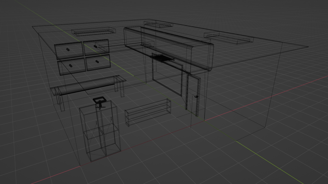This screenshot has height=184, width=328.
Task: Click the round door handle
Action: [196, 97]
